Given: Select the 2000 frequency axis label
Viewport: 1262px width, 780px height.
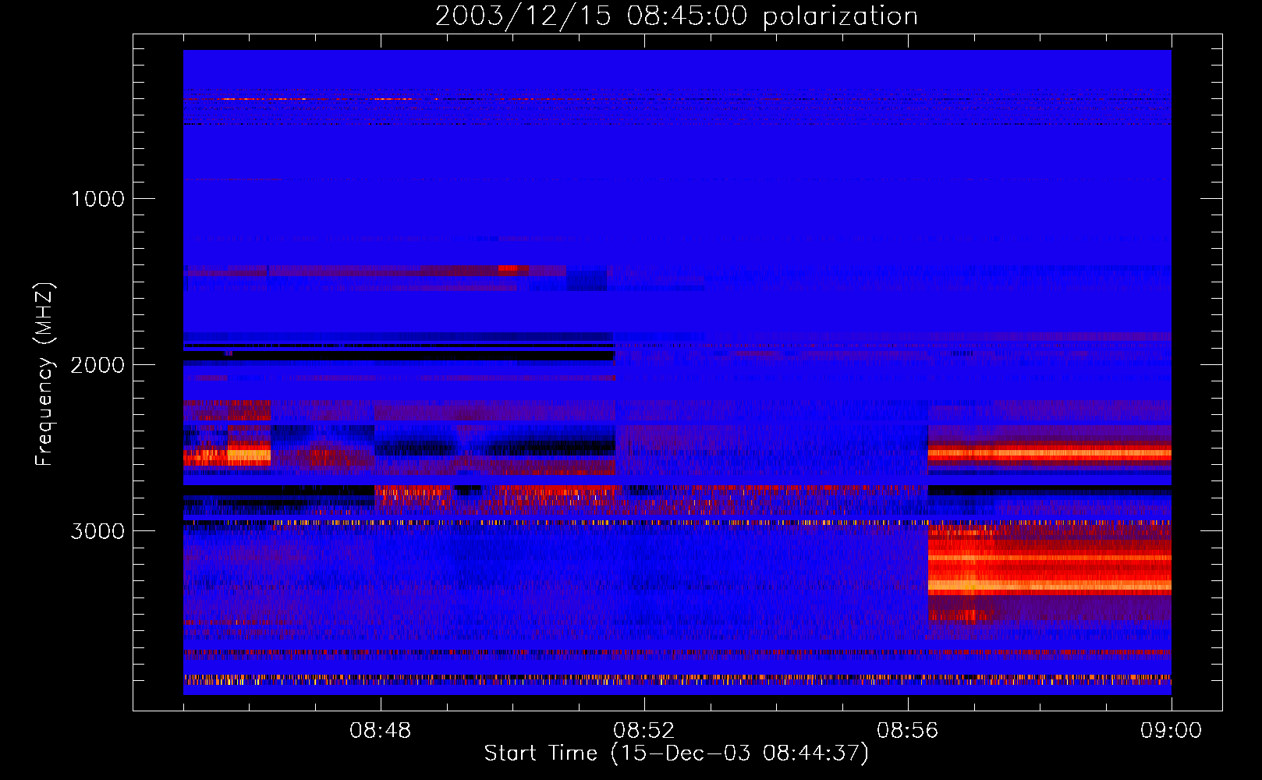Looking at the screenshot, I should tap(97, 365).
